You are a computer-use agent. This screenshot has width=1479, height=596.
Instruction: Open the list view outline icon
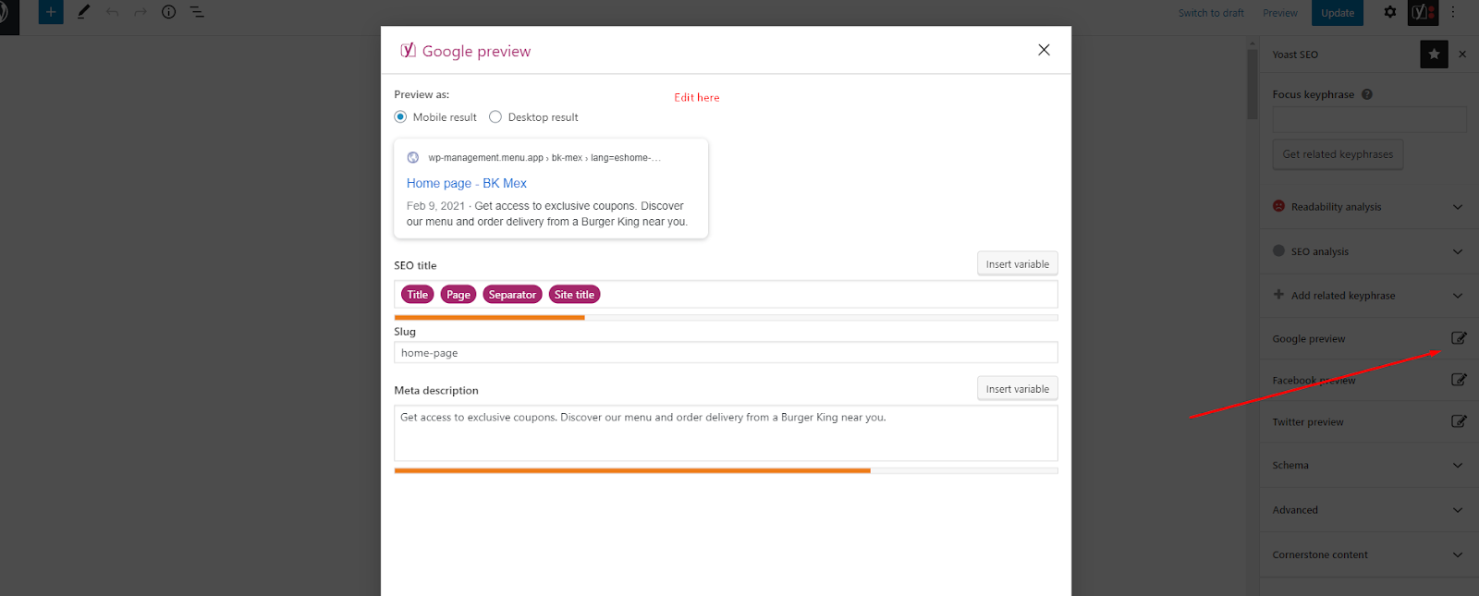point(197,12)
